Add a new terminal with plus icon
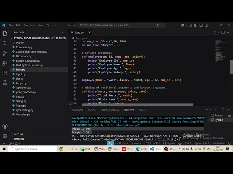This screenshot has height=174, width=233. coord(207,109)
